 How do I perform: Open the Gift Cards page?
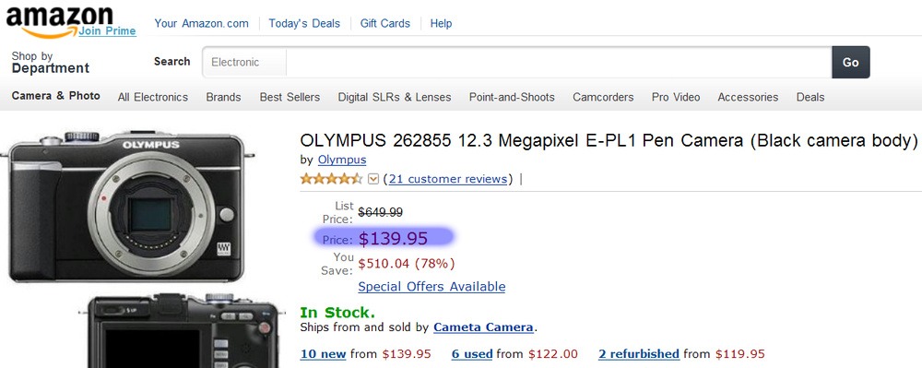click(385, 23)
